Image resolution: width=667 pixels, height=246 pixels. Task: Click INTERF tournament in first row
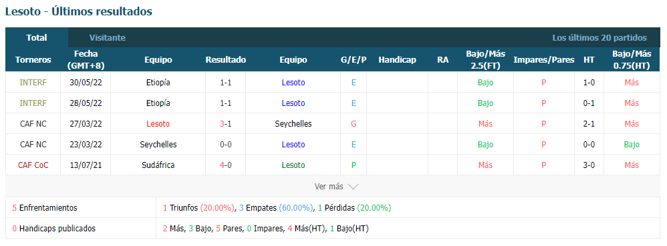[x=33, y=83]
